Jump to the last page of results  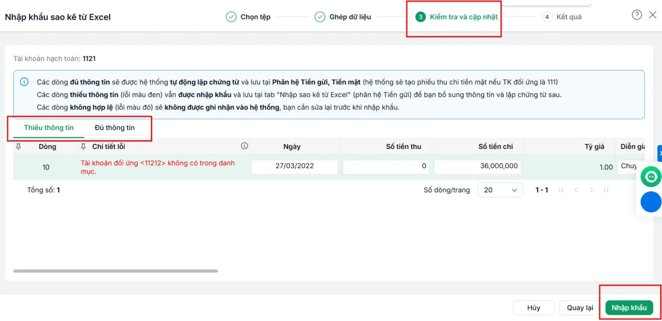pos(606,190)
